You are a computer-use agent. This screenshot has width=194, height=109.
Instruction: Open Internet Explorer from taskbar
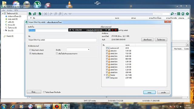pos(13,106)
